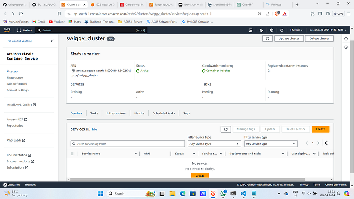This screenshot has width=354, height=199.
Task: Refresh the cluster with top refresh icon
Action: point(267,38)
